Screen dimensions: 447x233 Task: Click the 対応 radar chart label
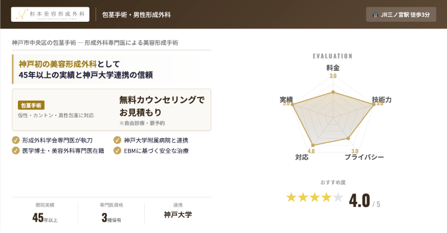(302, 158)
